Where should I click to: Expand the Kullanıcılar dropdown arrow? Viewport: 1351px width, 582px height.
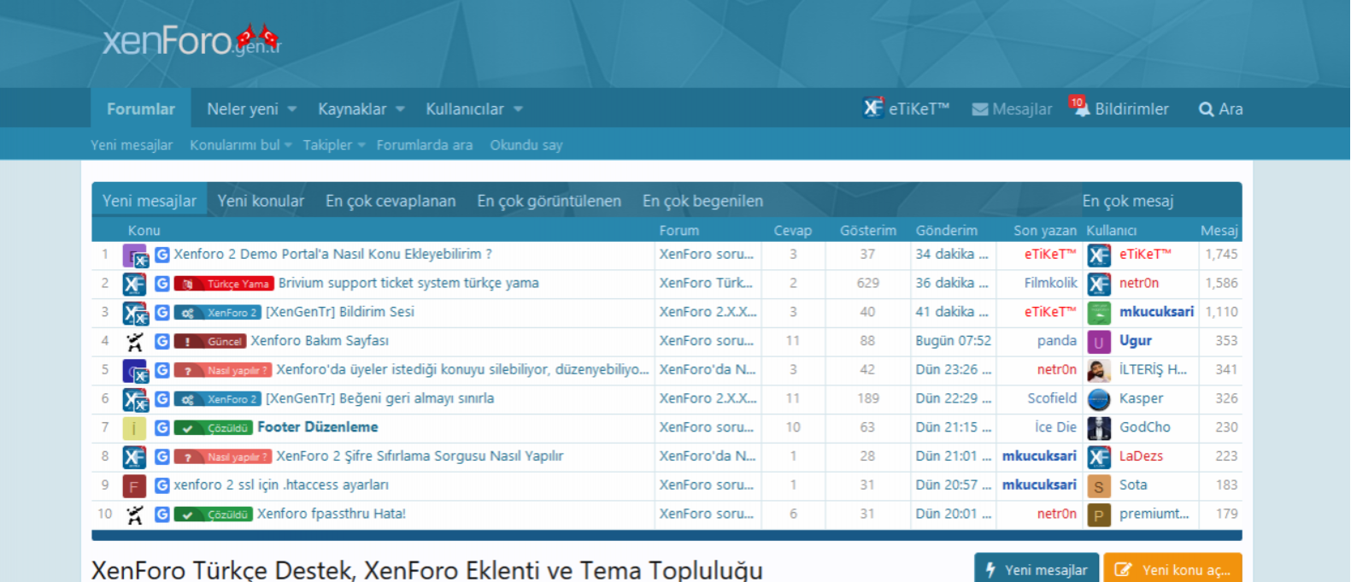pos(518,109)
